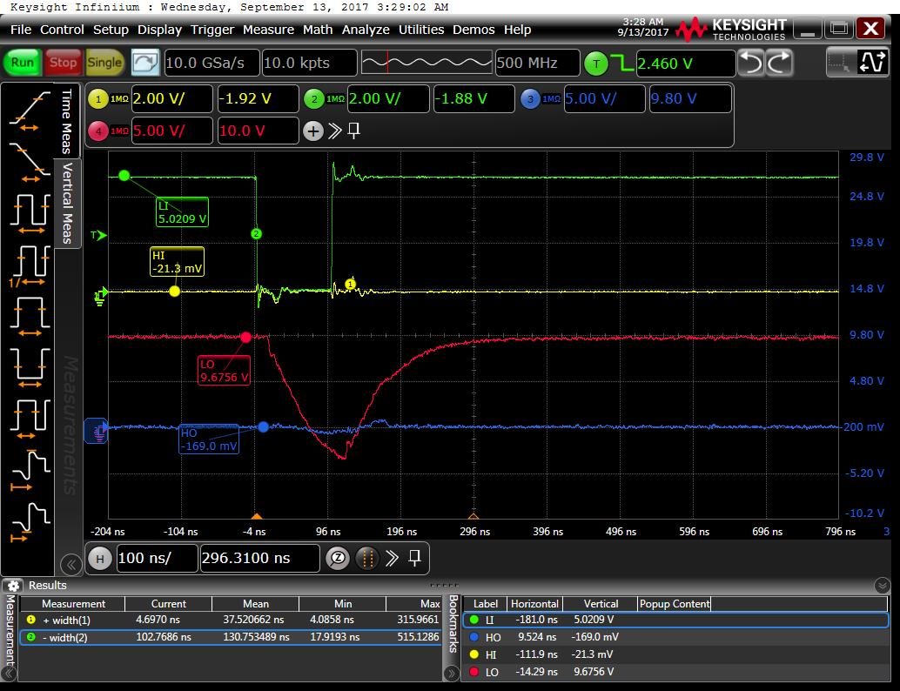
Task: Click the 500 MHz bandwidth field
Action: point(537,64)
